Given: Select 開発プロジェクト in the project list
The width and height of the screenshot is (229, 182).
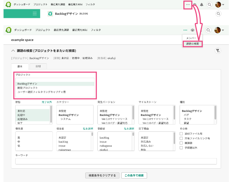Looking at the screenshot, I should click(55, 88).
